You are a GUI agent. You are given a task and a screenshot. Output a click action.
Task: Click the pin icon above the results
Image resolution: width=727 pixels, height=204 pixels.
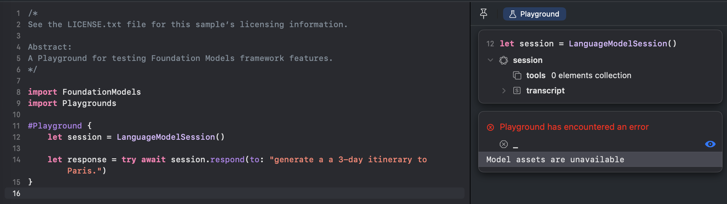click(484, 14)
